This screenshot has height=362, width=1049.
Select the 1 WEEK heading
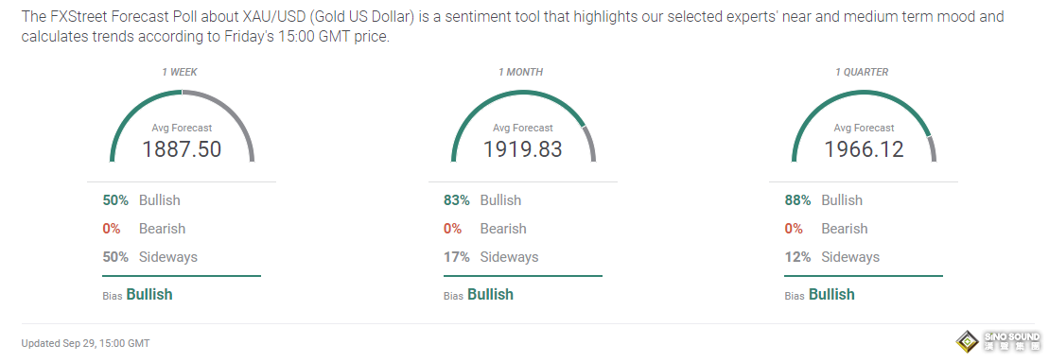click(180, 72)
